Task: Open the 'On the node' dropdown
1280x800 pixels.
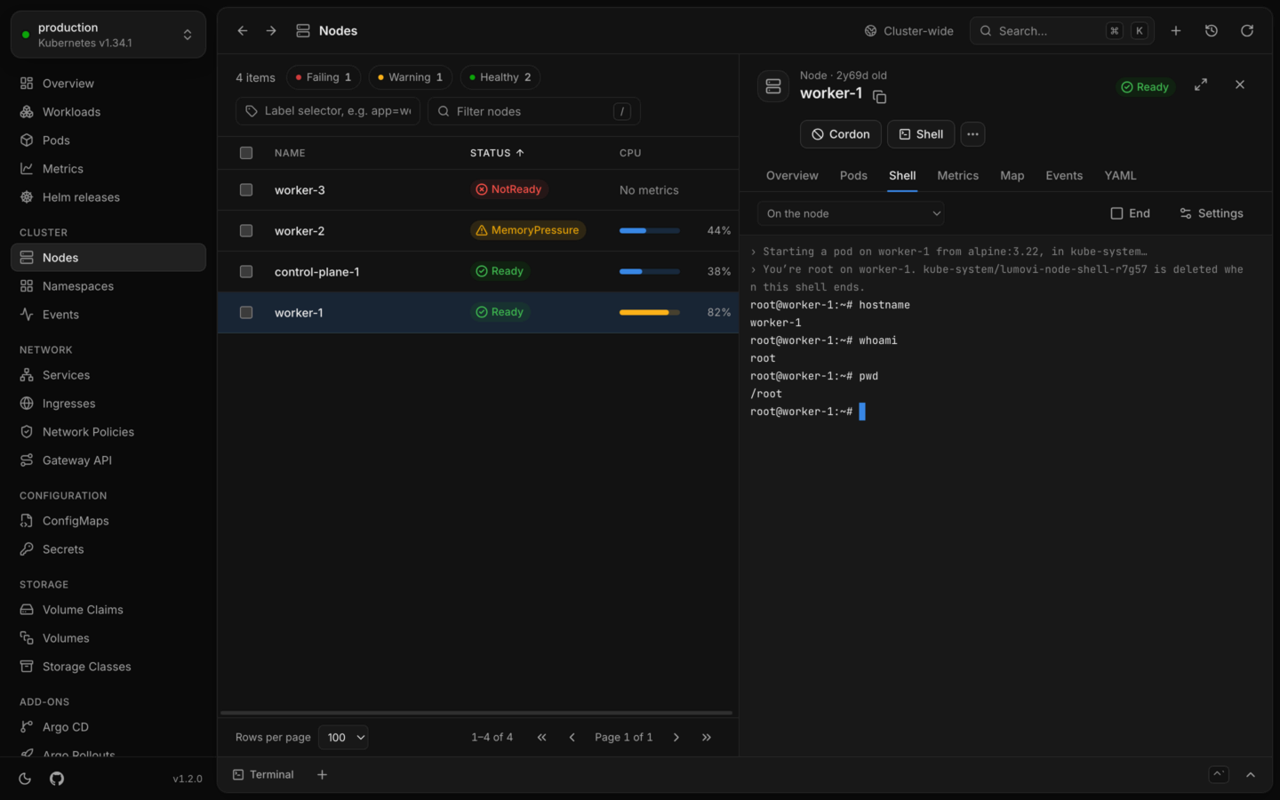Action: (851, 213)
